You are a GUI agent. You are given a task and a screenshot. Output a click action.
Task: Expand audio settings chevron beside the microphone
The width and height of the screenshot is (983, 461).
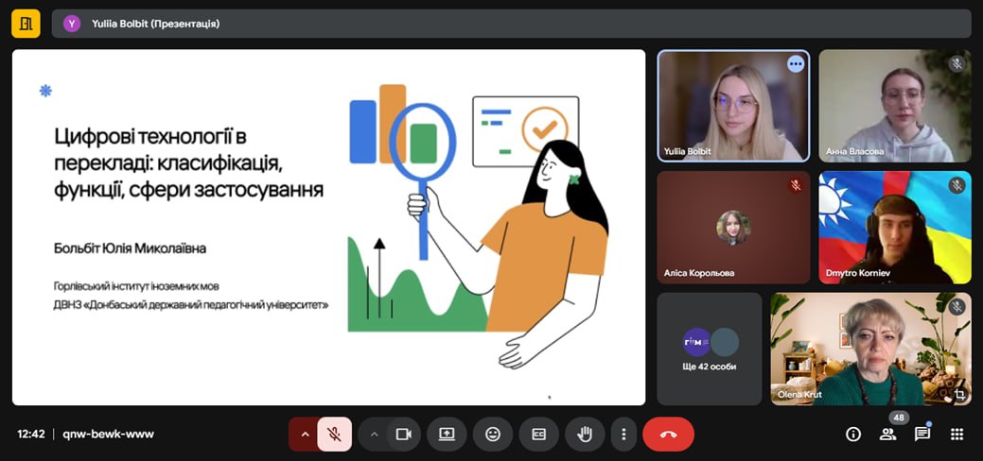(x=304, y=434)
